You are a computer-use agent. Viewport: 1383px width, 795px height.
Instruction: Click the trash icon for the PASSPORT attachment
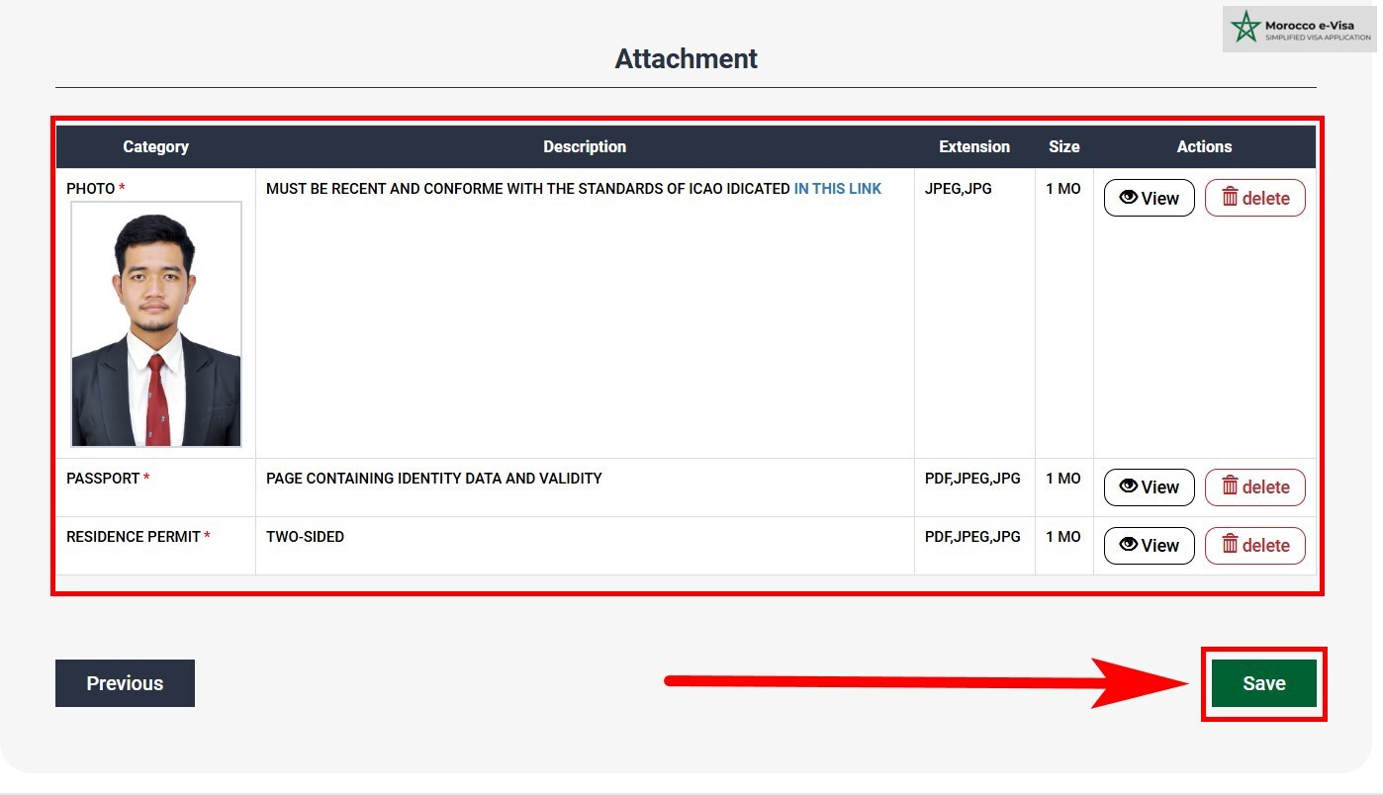tap(1230, 486)
